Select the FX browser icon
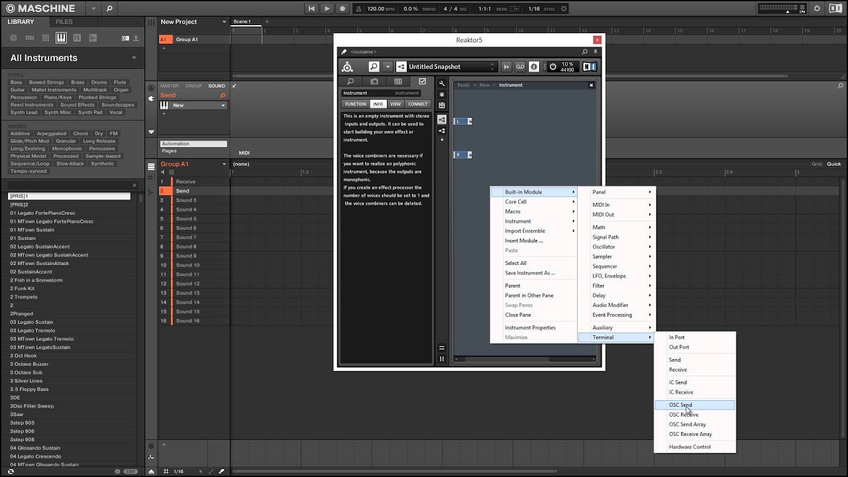The width and height of the screenshot is (848, 477). click(x=77, y=38)
